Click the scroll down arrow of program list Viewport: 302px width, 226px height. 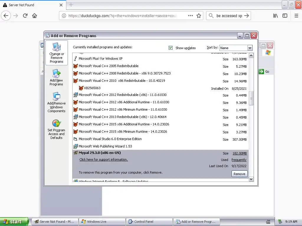pos(251,179)
